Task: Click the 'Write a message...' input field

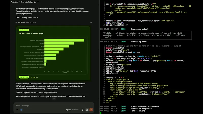Action: [x=54, y=106]
